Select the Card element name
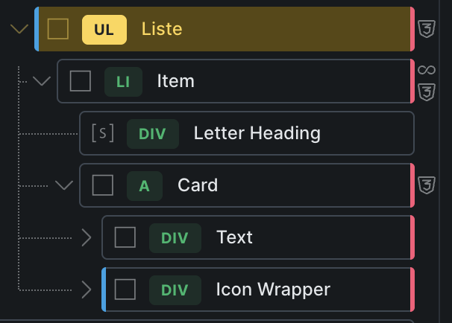The height and width of the screenshot is (323, 452). coord(198,185)
